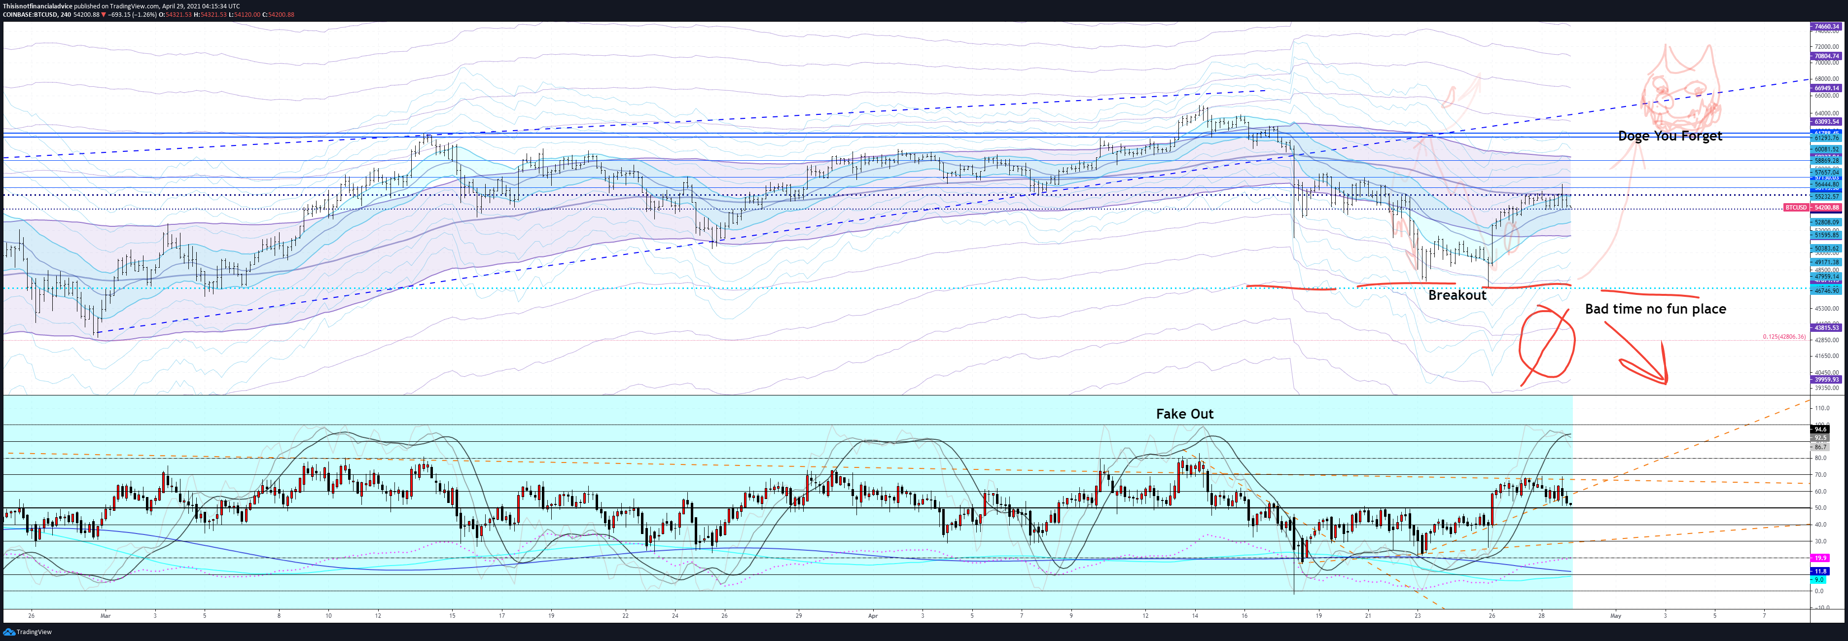Click the 50.0 oscillator scale tick
The width and height of the screenshot is (1848, 641).
click(x=1820, y=508)
